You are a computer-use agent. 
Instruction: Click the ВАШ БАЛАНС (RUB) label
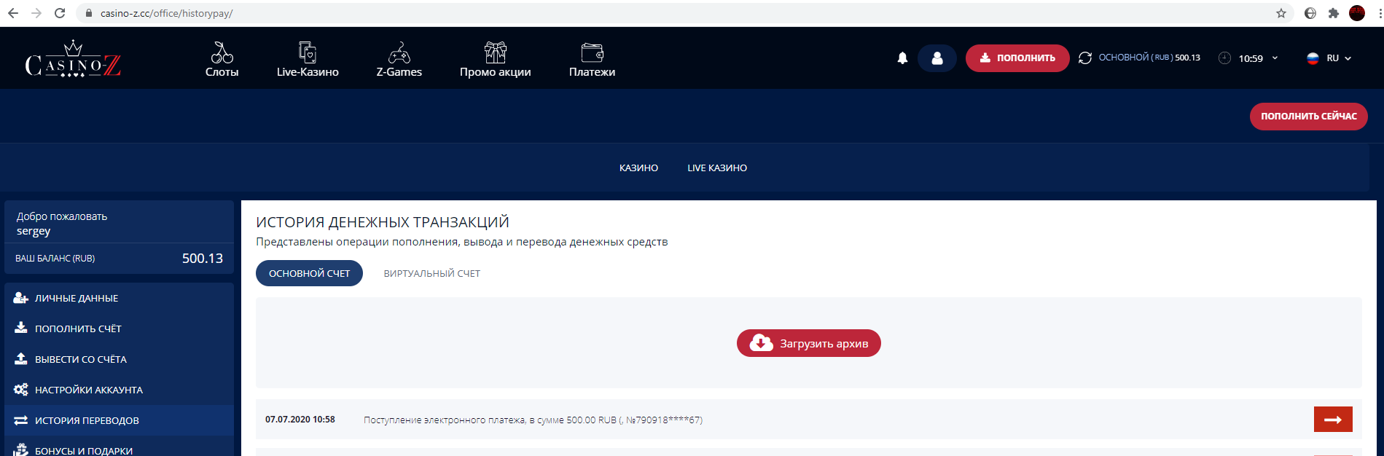55,259
